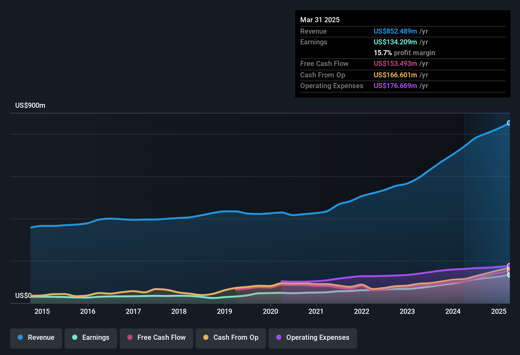
Task: Click the 2015 x-axis label
Action: point(42,312)
